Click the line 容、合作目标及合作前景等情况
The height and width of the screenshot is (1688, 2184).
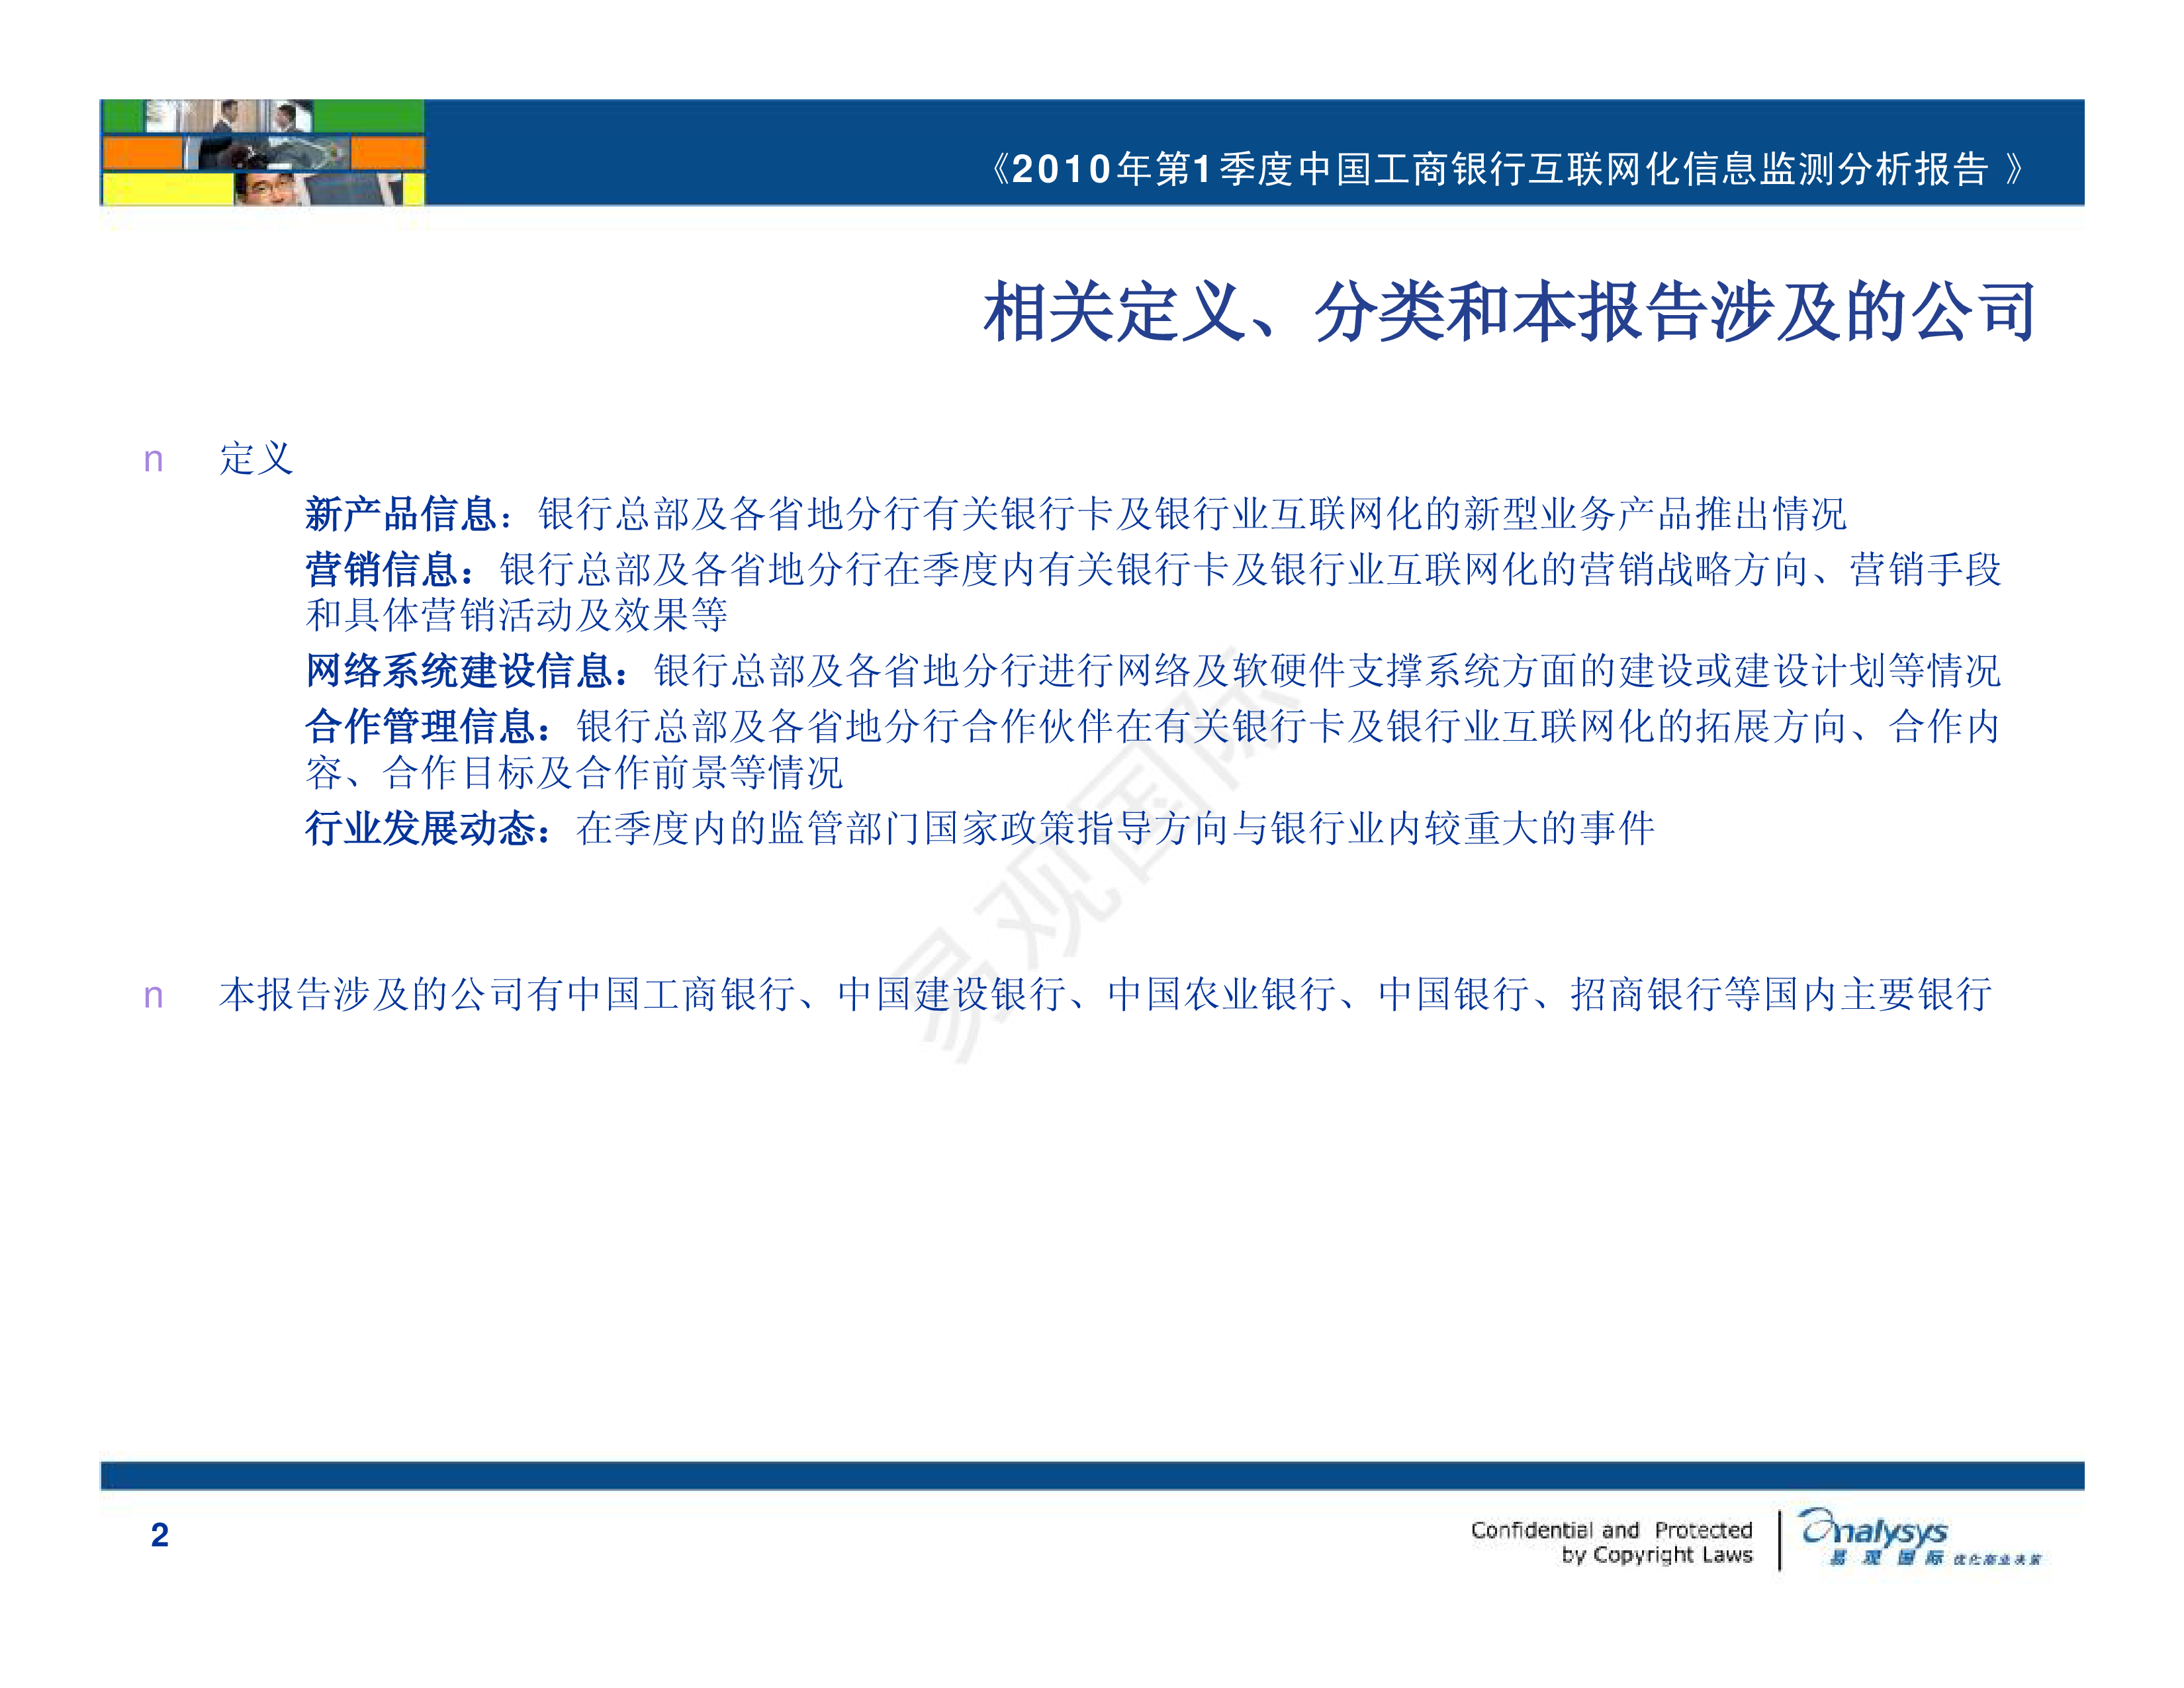click(574, 772)
